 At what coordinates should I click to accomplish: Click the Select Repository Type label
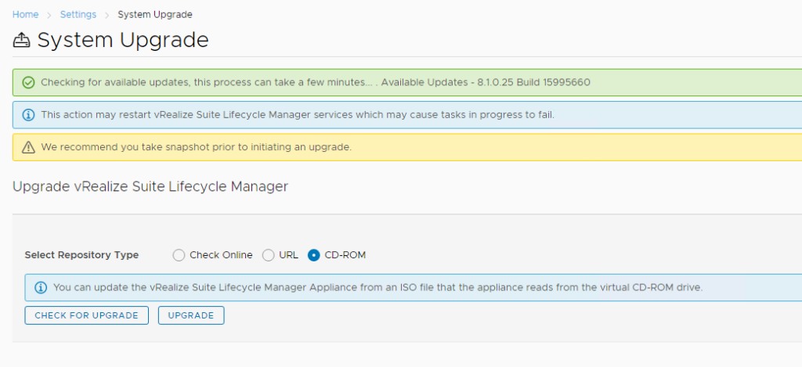pos(81,255)
